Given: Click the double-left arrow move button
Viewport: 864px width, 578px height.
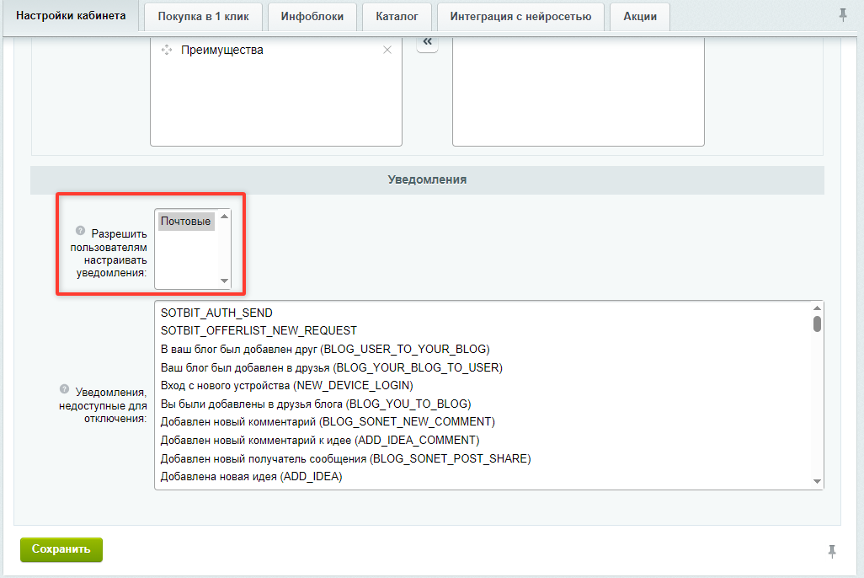Looking at the screenshot, I should click(x=427, y=42).
